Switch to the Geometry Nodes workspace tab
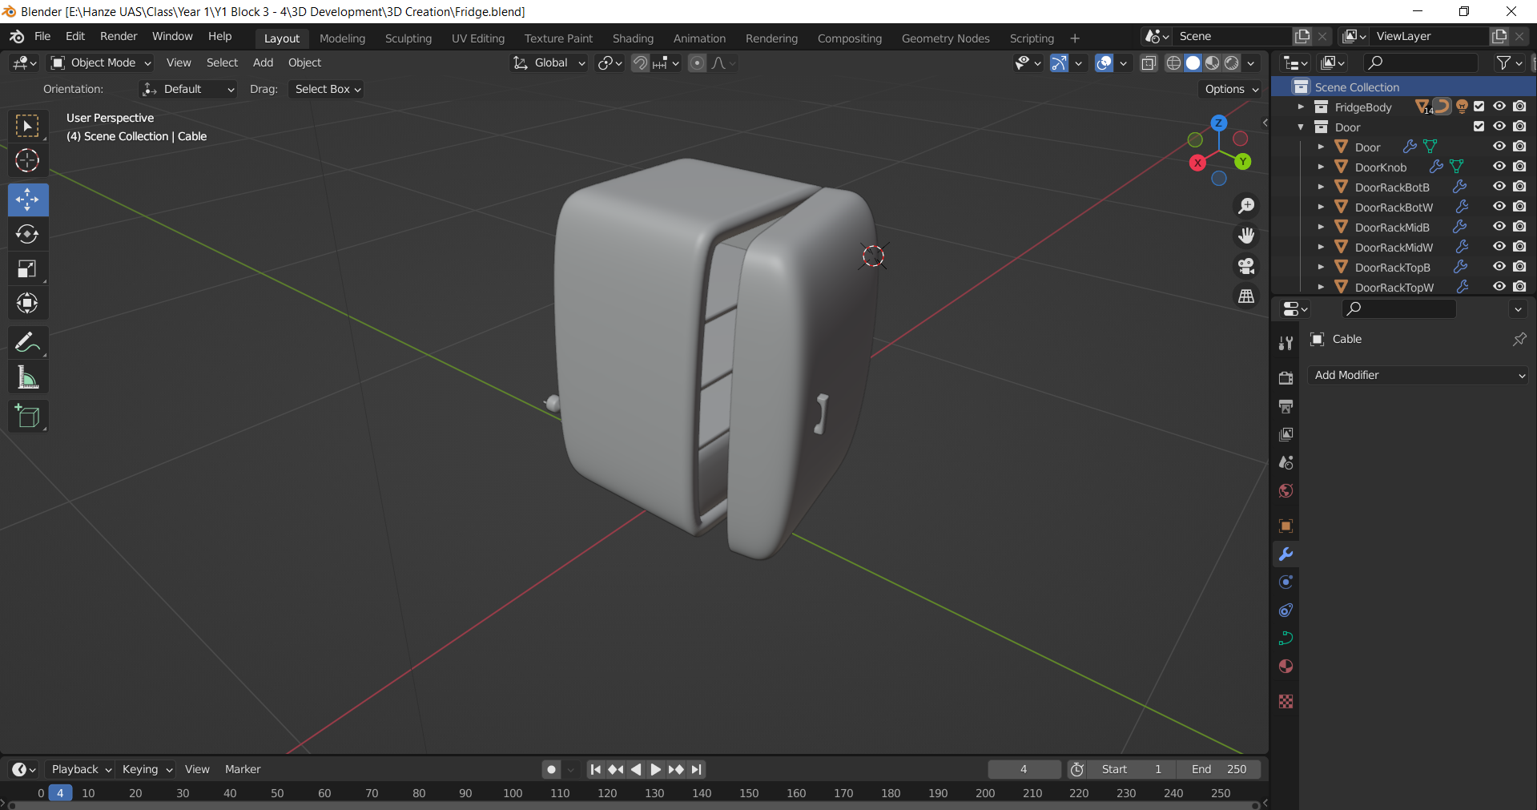The image size is (1537, 810). pos(945,38)
